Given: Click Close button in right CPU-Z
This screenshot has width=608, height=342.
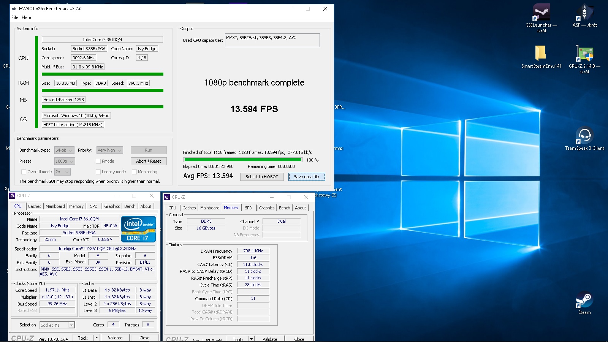Looking at the screenshot, I should point(299,339).
